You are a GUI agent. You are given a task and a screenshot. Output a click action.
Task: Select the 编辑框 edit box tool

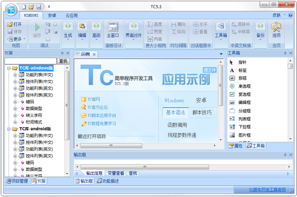240,102
